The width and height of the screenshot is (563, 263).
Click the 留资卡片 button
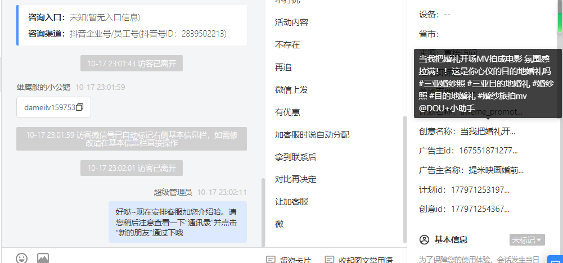[289, 260]
